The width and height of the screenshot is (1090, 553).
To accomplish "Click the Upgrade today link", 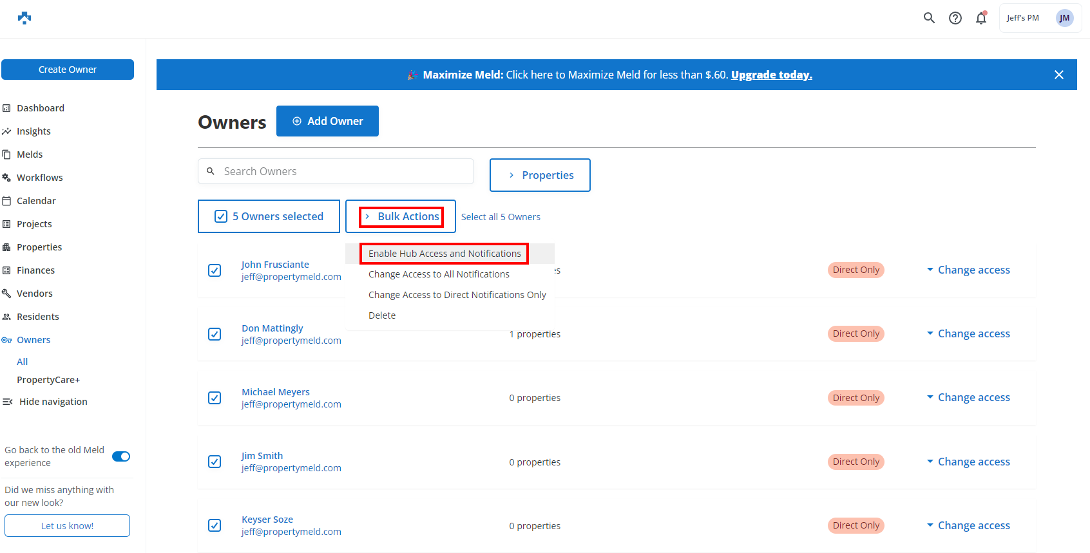I will click(x=771, y=75).
